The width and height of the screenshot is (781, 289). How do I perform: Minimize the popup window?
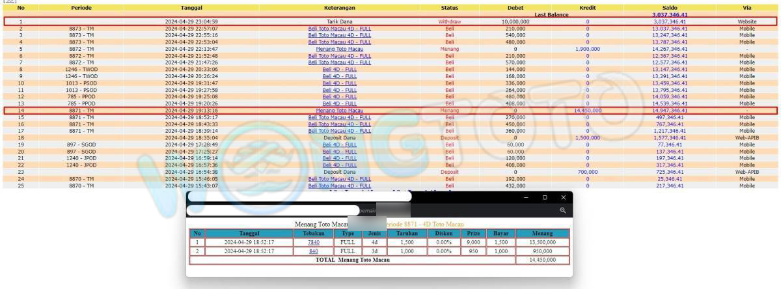[527, 197]
